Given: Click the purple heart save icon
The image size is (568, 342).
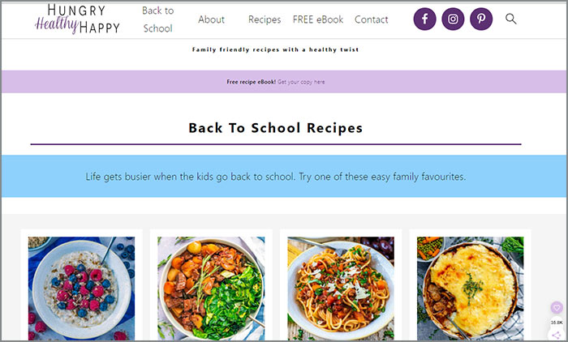Looking at the screenshot, I should click(557, 308).
